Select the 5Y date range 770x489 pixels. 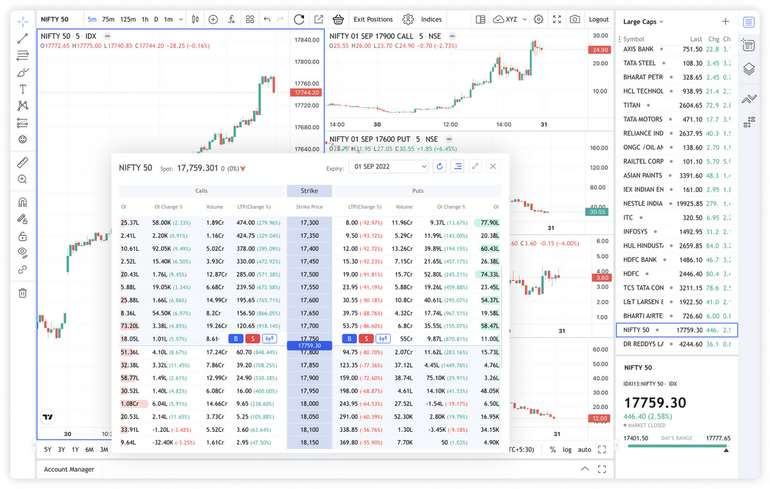(x=48, y=450)
